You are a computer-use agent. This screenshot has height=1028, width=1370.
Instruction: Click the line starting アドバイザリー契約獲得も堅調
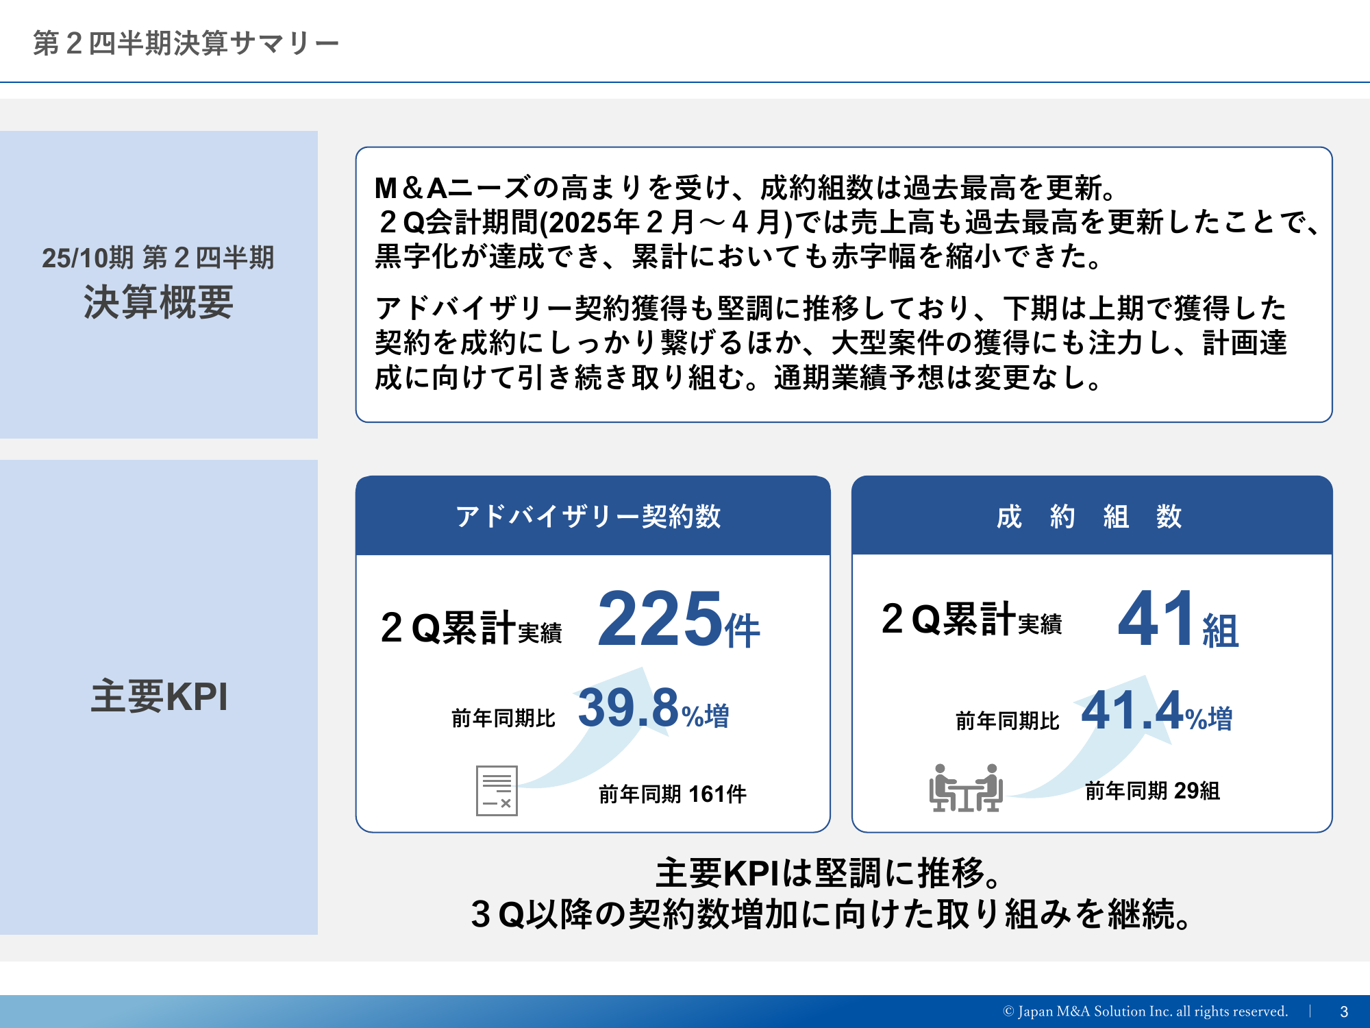click(x=831, y=308)
